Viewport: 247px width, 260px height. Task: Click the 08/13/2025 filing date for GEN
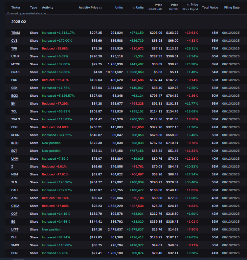tap(231, 253)
